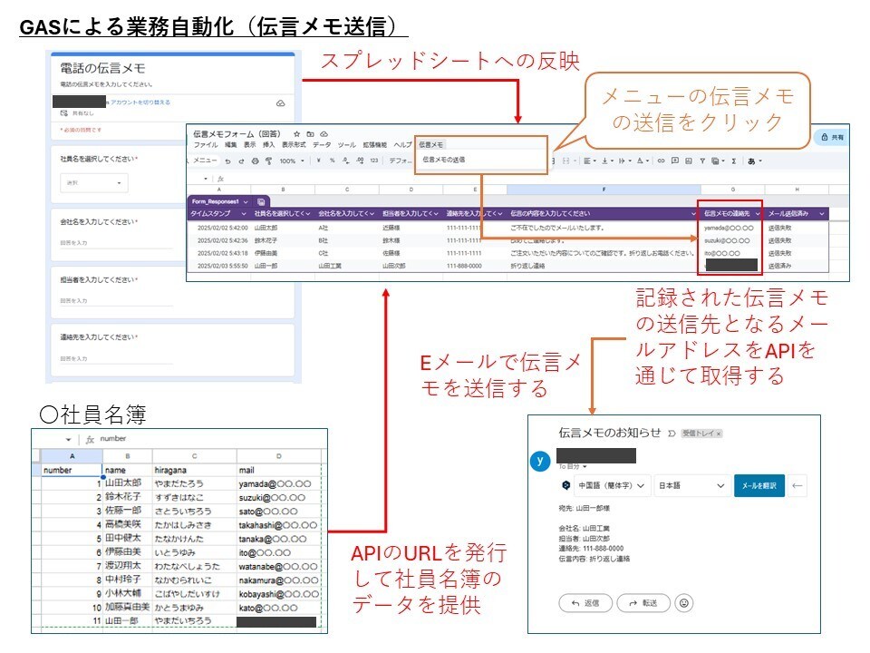
Task: Click the 担当者 answer input field
Action: click(117, 300)
